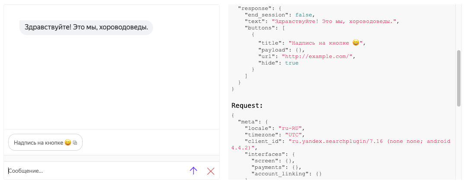Select the "true" value of hide

tap(291, 63)
